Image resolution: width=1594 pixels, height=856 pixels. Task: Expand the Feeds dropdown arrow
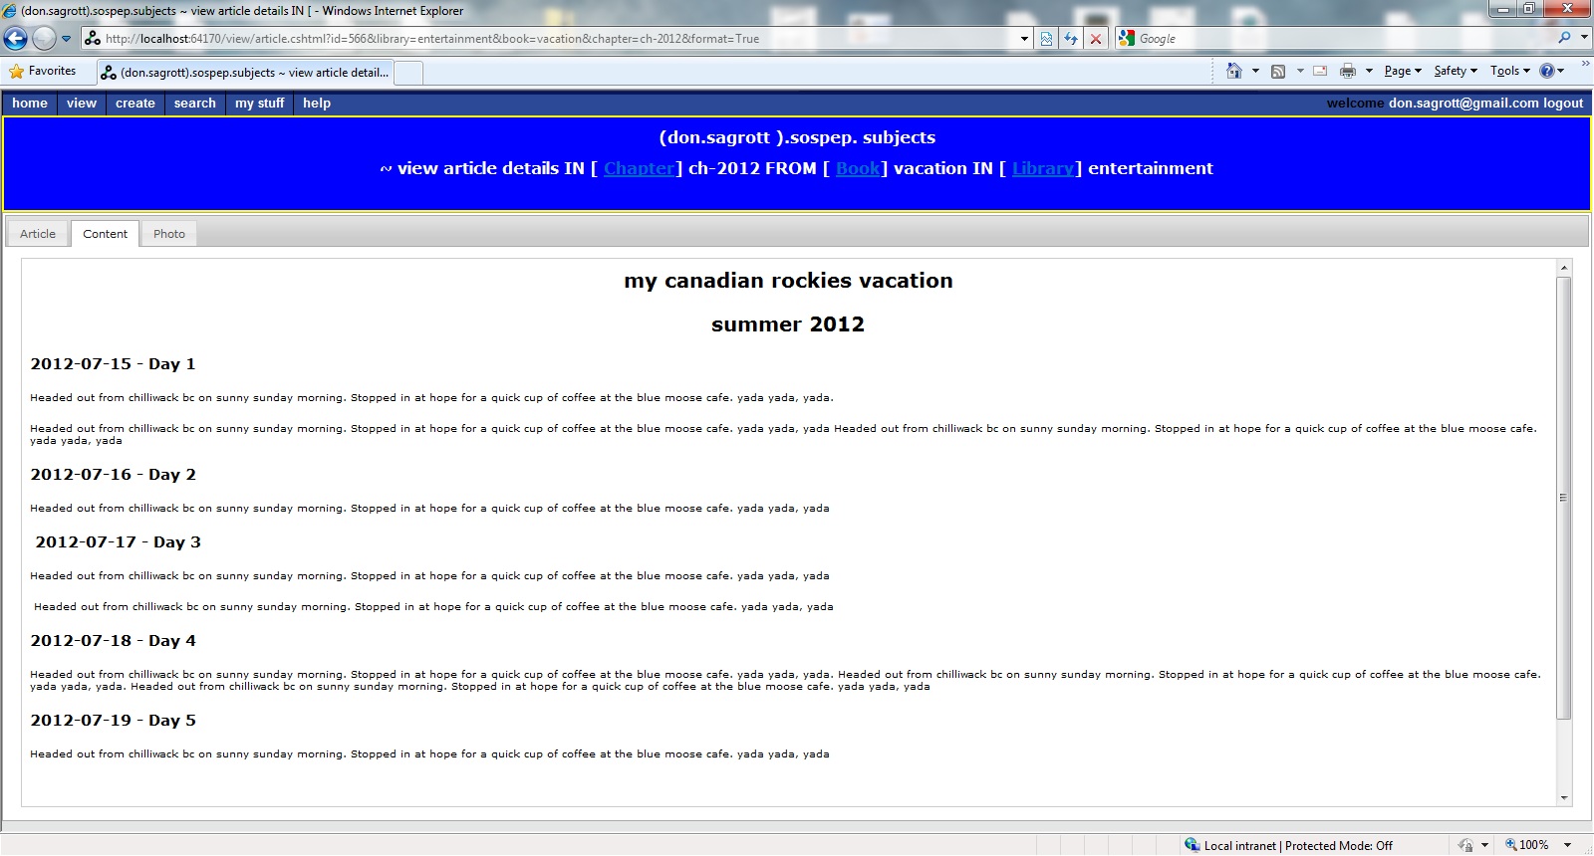(x=1300, y=71)
